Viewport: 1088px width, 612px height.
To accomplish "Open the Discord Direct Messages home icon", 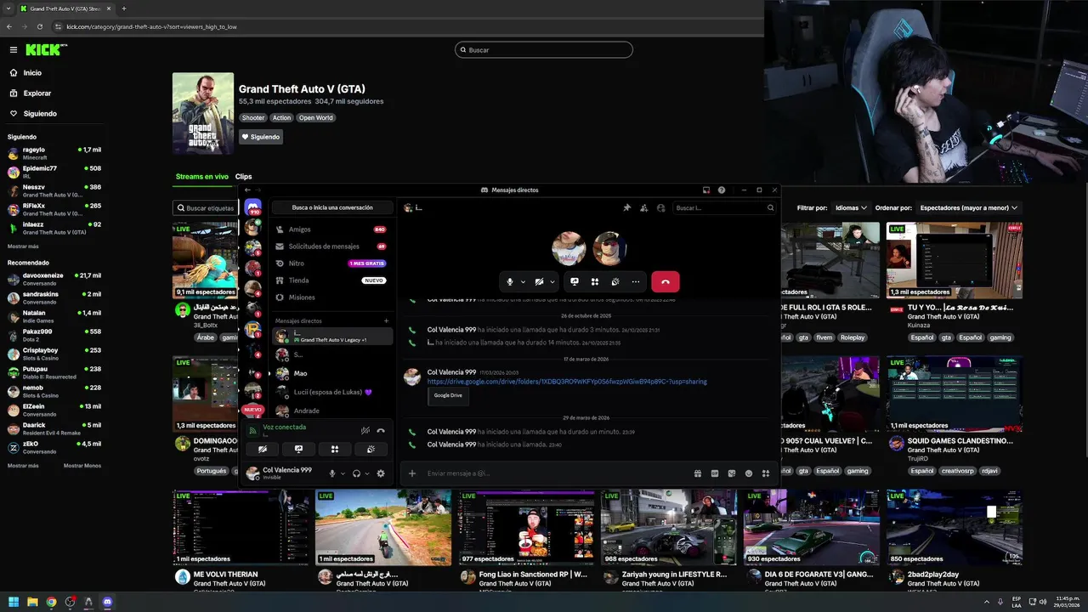I will (252, 207).
